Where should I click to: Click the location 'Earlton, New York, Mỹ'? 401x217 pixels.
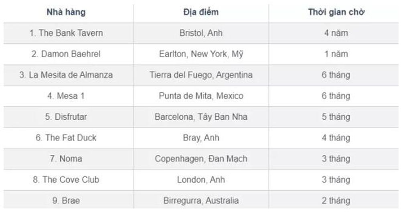pos(201,54)
